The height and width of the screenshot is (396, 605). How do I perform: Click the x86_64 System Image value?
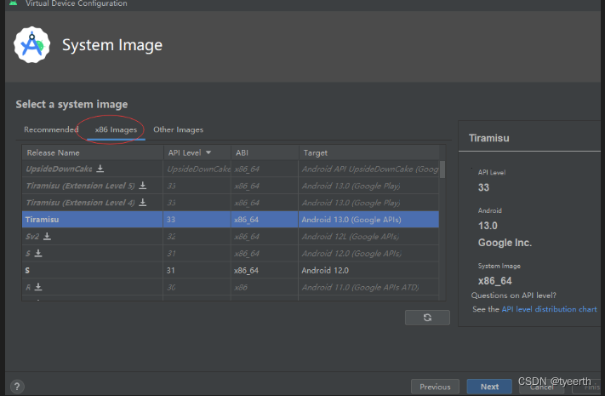point(494,281)
